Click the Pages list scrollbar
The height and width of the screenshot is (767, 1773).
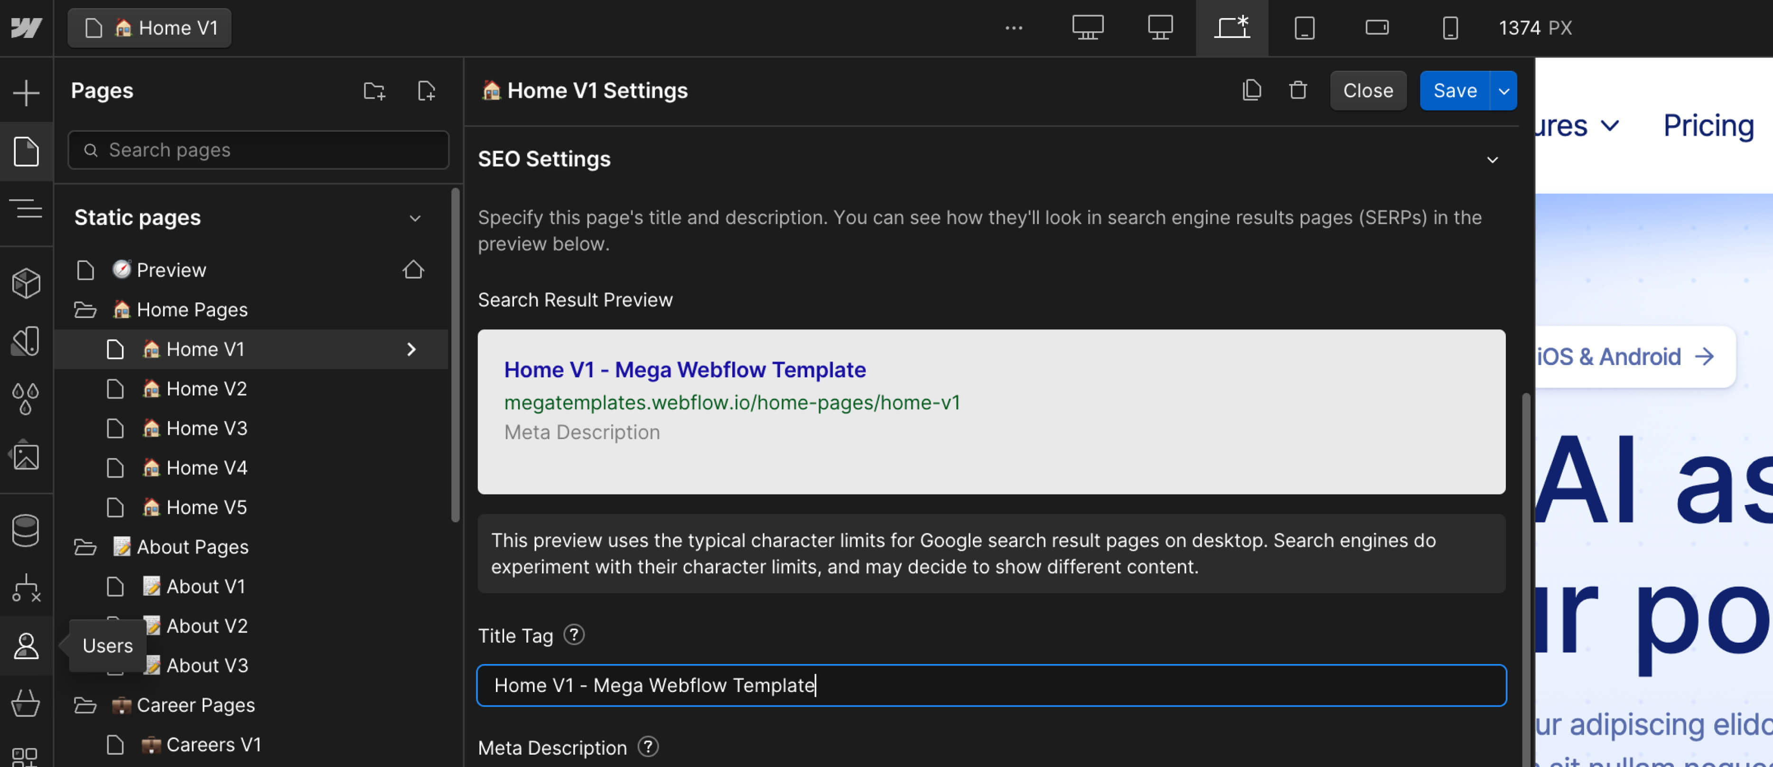coord(455,355)
